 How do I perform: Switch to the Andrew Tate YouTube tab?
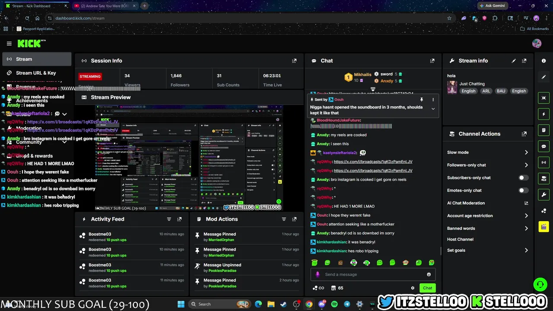(104, 6)
